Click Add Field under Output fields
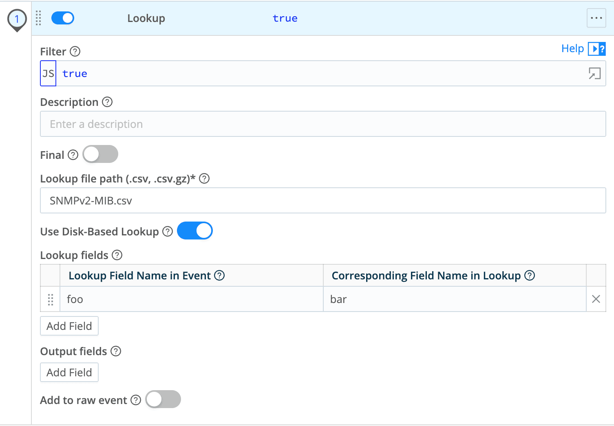 coord(69,372)
